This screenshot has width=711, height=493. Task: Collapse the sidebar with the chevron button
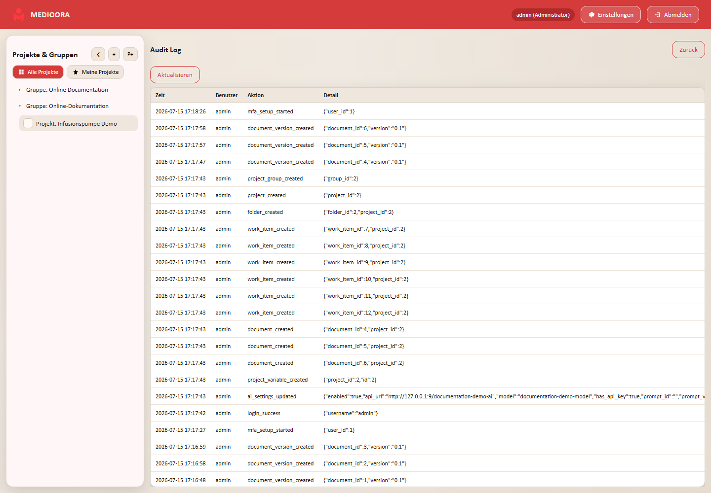[98, 54]
